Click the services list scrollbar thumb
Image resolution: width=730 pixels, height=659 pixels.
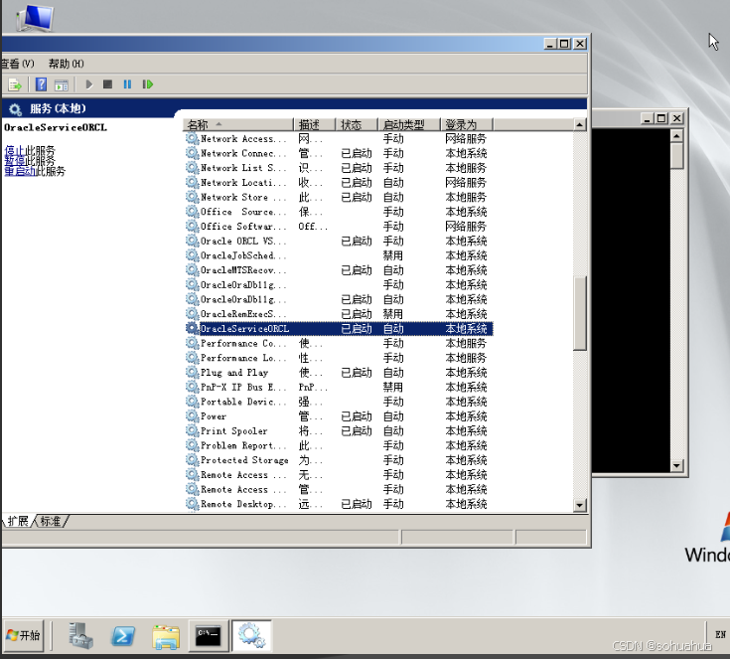(x=579, y=313)
